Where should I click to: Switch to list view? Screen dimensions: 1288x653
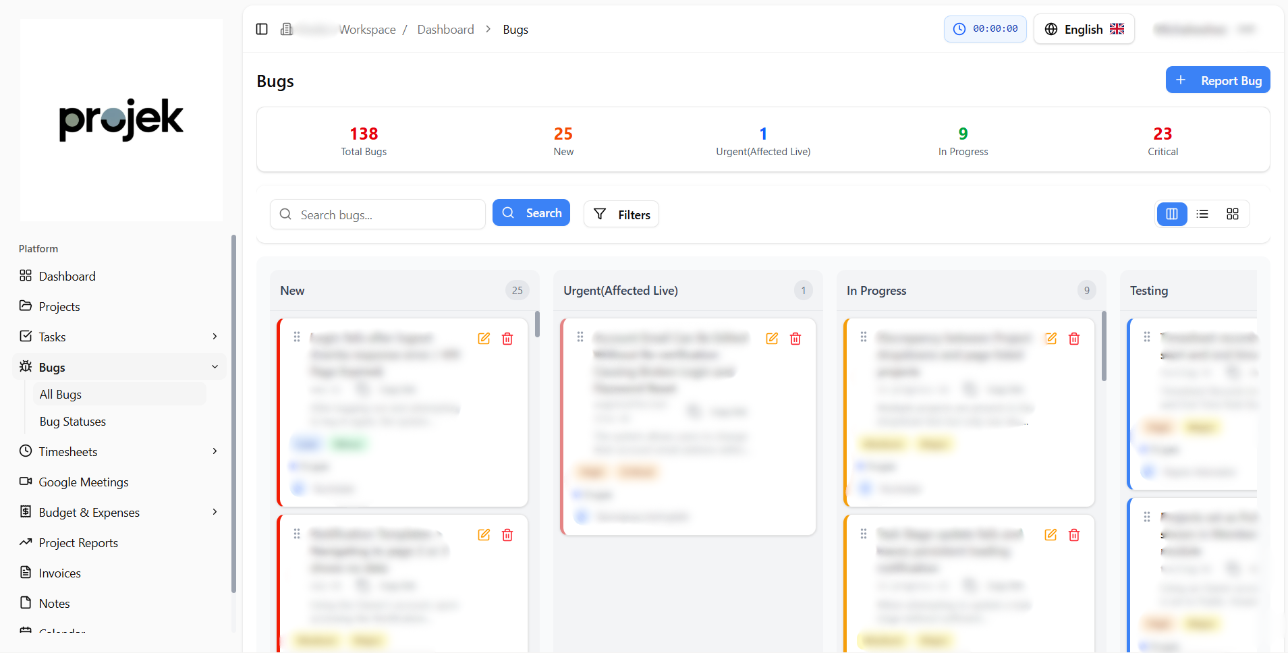point(1202,214)
